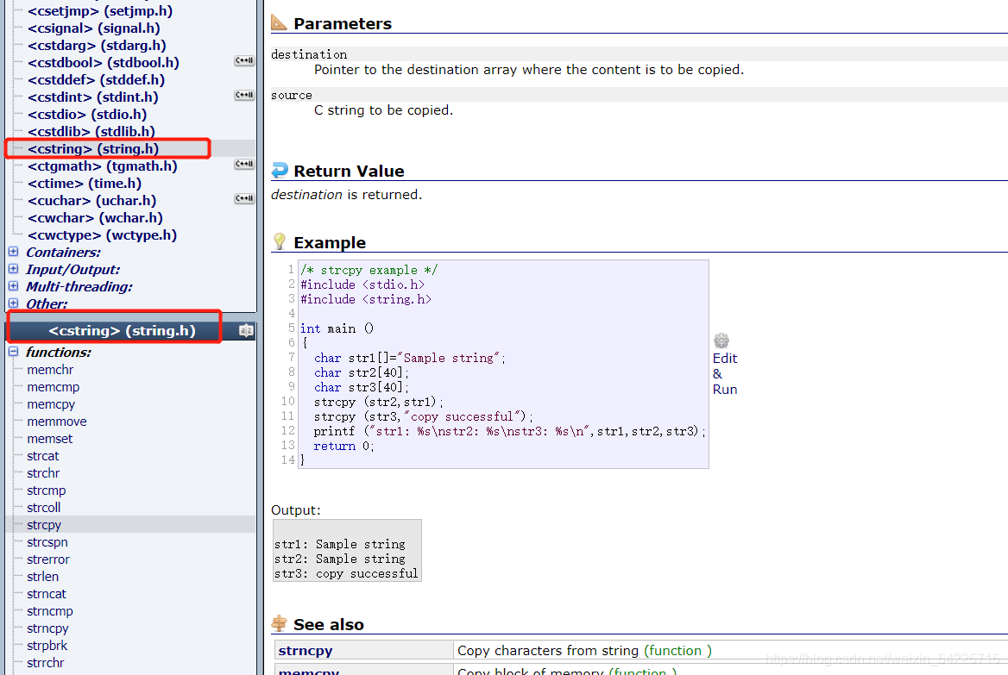Viewport: 1008px width, 675px height.
Task: Click the C++11 badge next to cuchar
Action: [244, 199]
